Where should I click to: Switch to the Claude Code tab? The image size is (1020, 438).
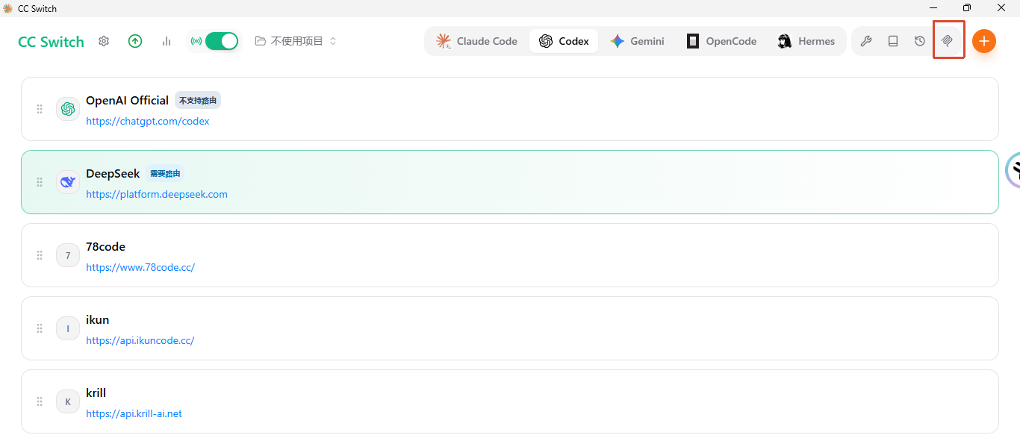pyautogui.click(x=477, y=41)
